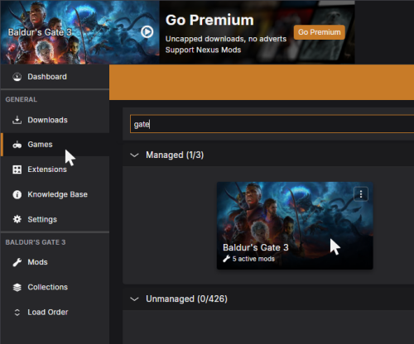This screenshot has height=344, width=414.
Task: Click the Downloads tray icon
Action: pos(17,120)
